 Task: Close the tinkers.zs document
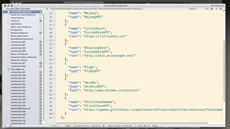click(41, 21)
